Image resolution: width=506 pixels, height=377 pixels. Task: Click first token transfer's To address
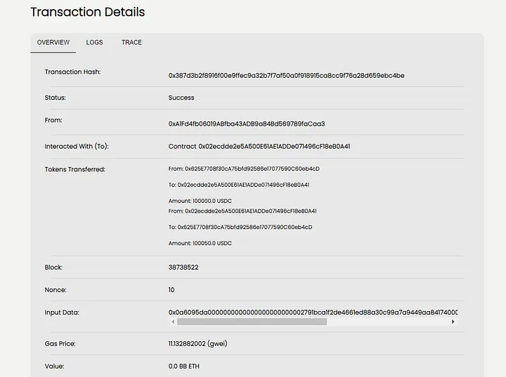tap(247, 185)
